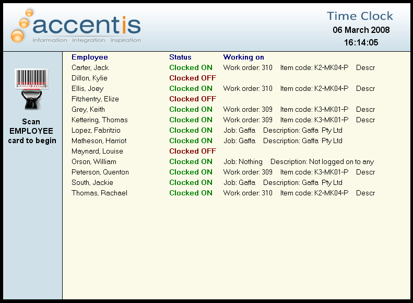This screenshot has height=303, width=413.
Task: Select the Ellis, Joey row
Action: 87,88
